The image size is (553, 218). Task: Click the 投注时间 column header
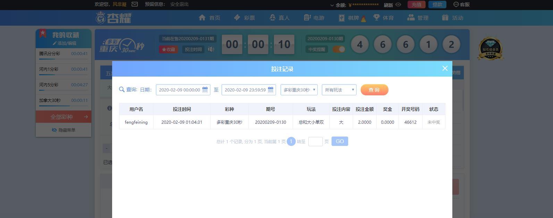click(182, 109)
